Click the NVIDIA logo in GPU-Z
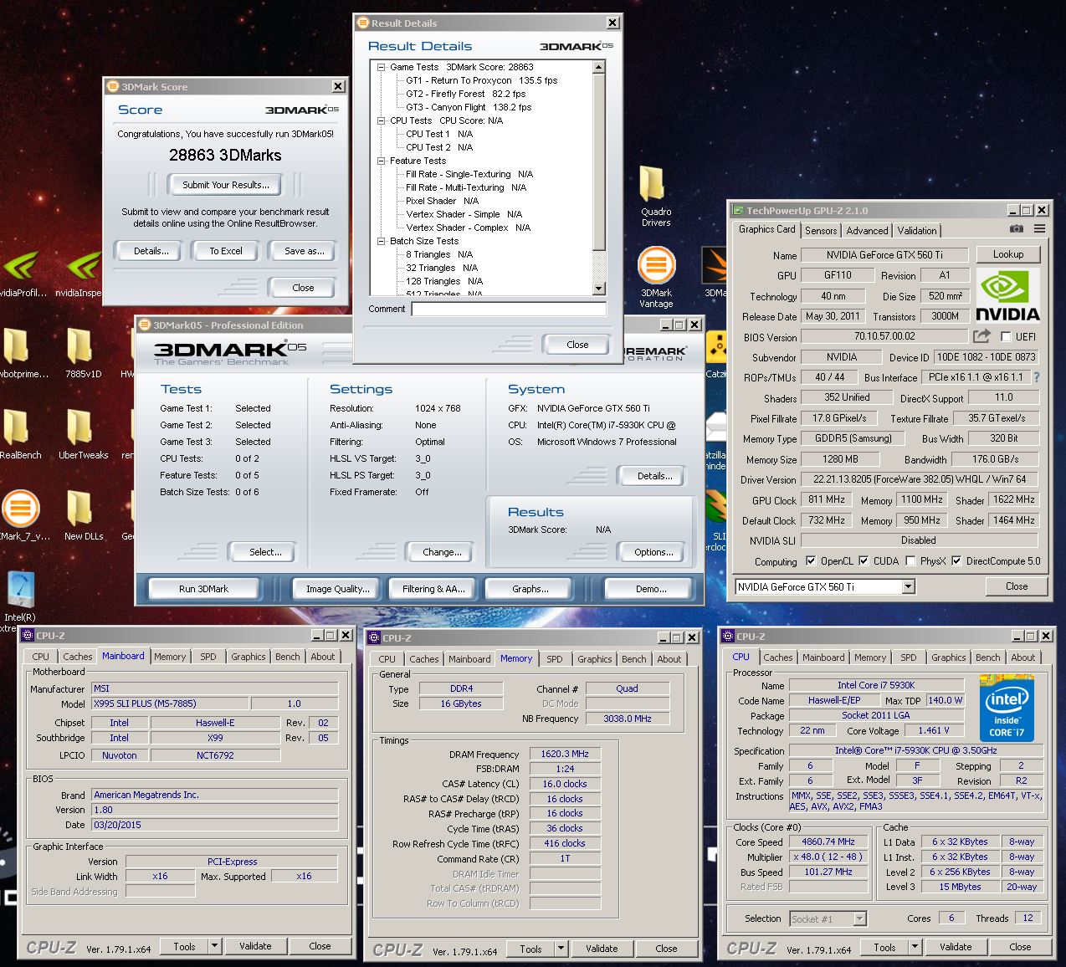The image size is (1066, 967). tap(1007, 294)
